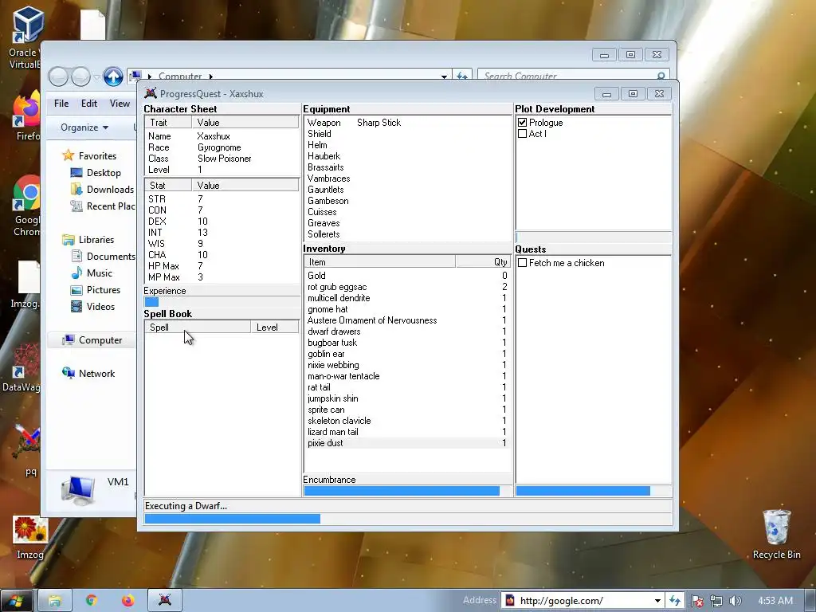The image size is (816, 612).
Task: Open Firefox from the taskbar
Action: click(128, 601)
